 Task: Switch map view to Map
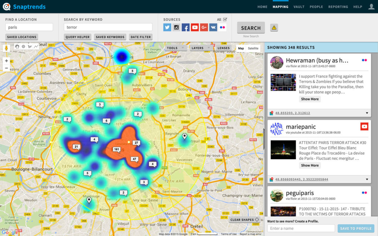[x=241, y=48]
